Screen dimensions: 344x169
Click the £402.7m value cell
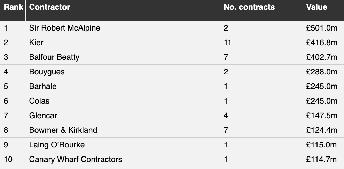[x=322, y=57]
